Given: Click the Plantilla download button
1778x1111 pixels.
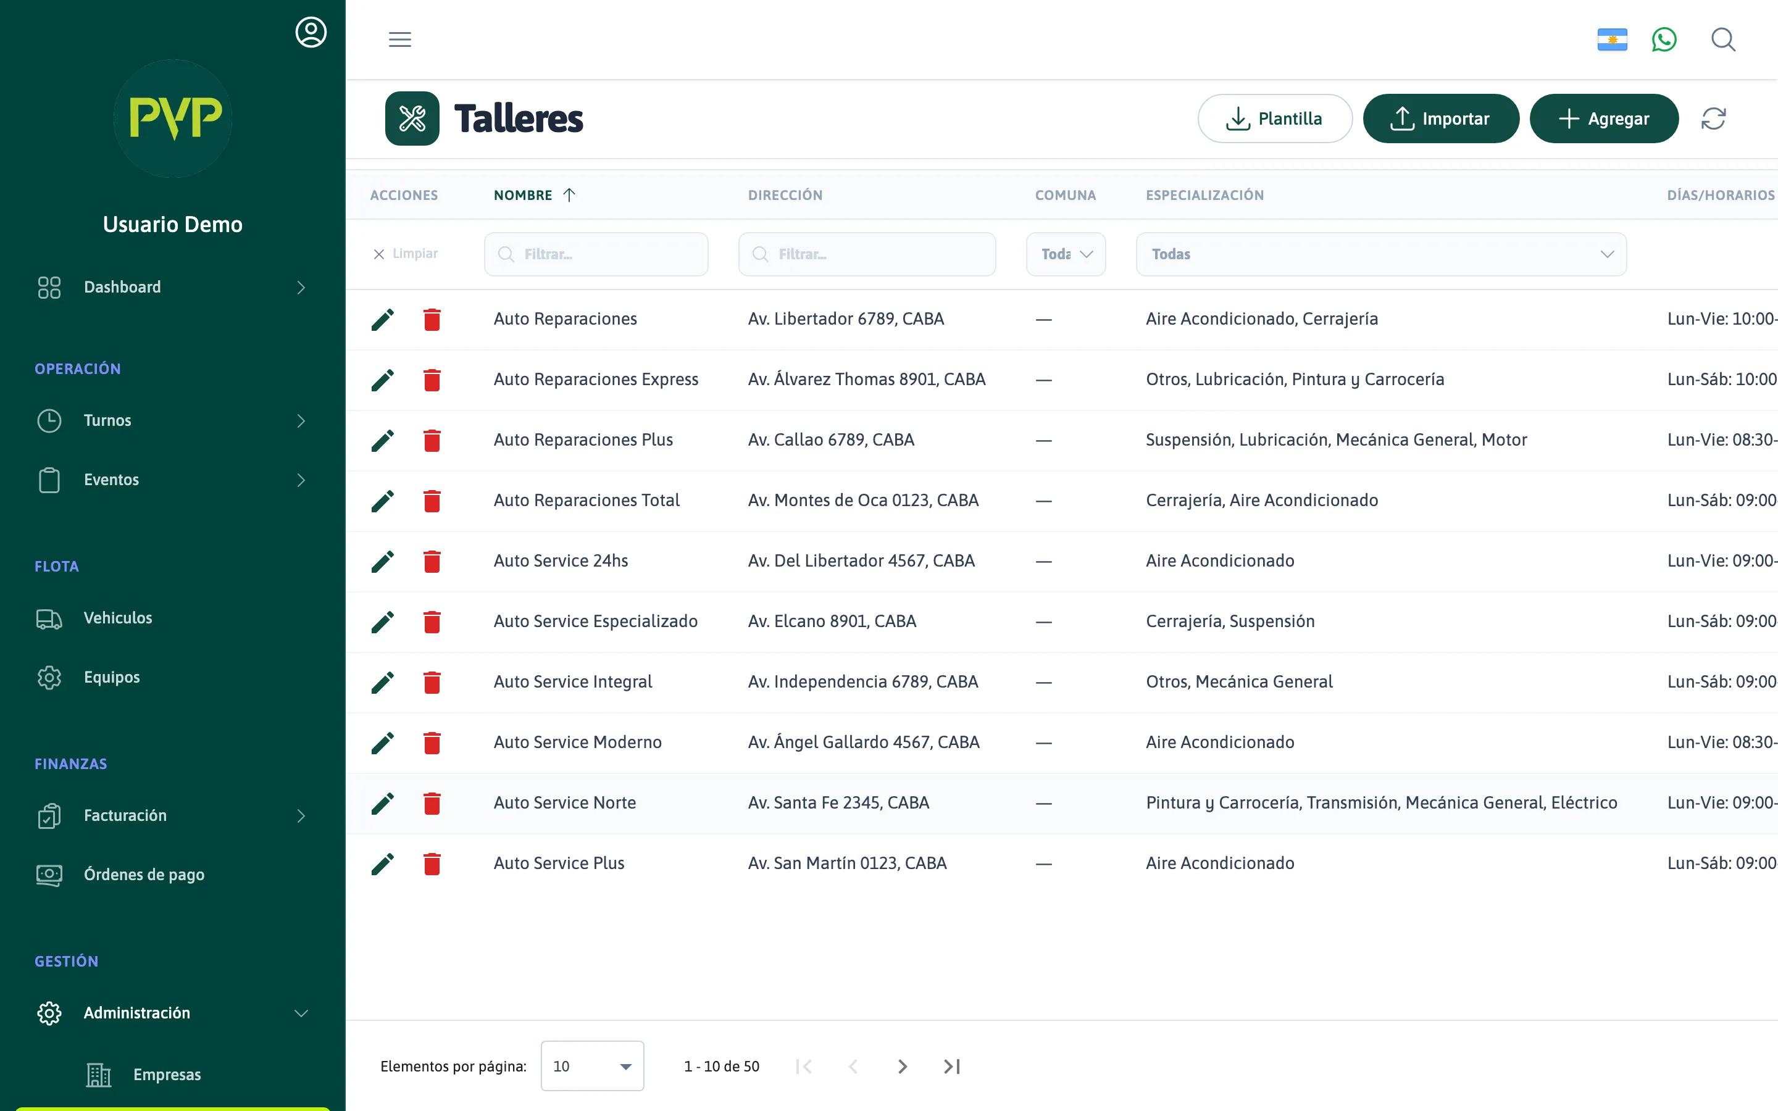Looking at the screenshot, I should (x=1275, y=119).
